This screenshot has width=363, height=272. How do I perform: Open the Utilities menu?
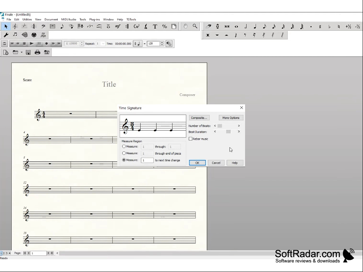click(27, 19)
